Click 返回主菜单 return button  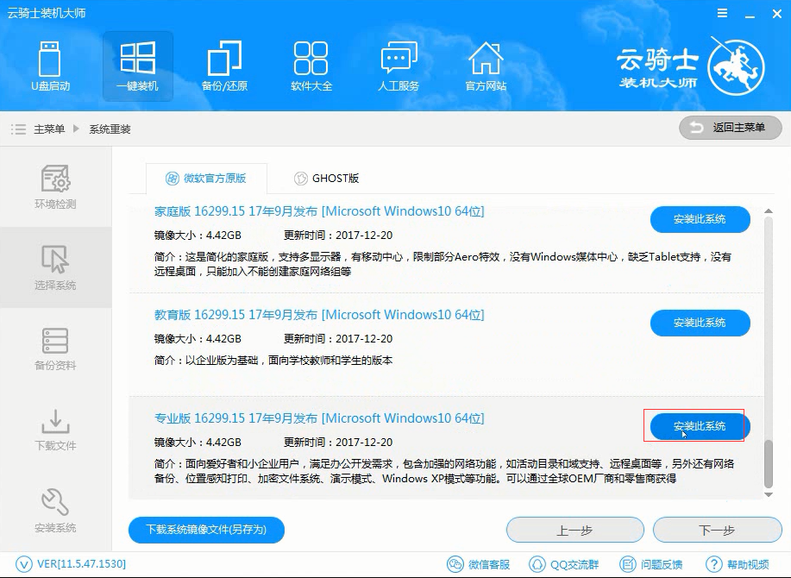[x=730, y=128]
